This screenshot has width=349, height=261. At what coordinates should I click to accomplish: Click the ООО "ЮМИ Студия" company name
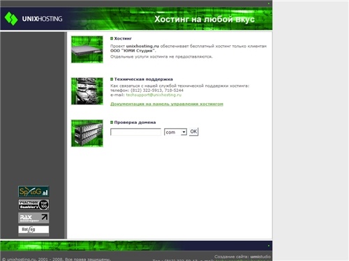(x=133, y=51)
